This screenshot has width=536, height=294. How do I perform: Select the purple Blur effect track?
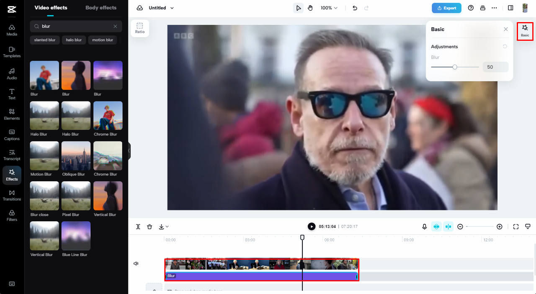(x=262, y=276)
